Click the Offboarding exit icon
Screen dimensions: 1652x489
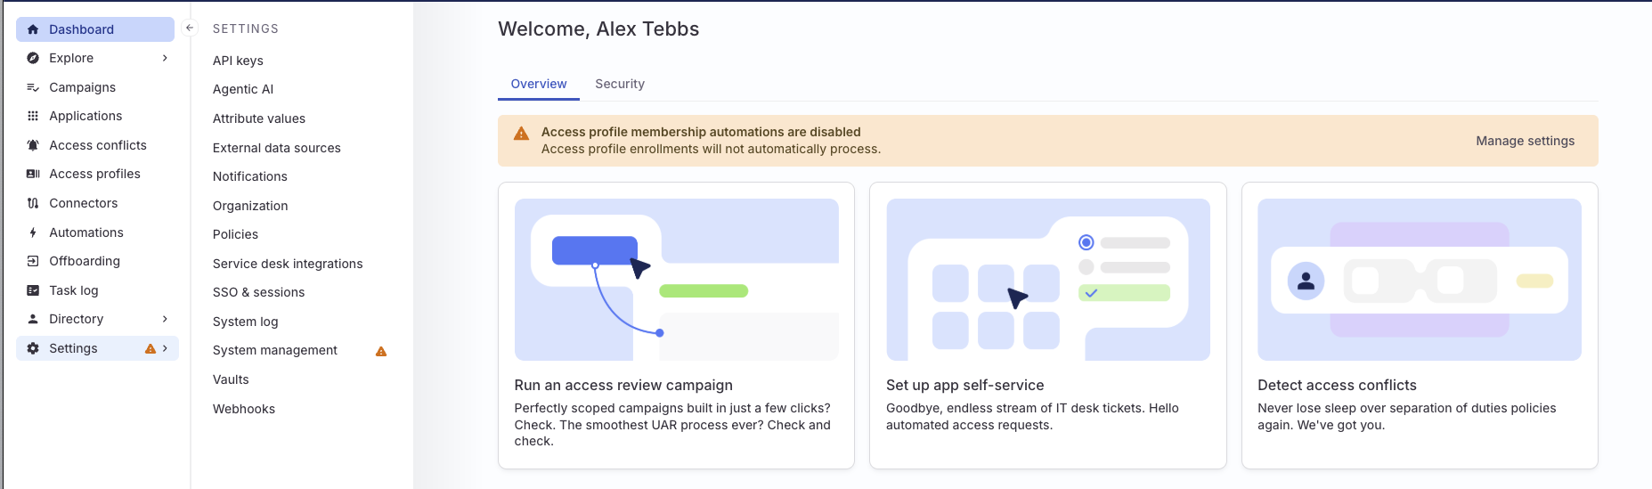pos(33,261)
